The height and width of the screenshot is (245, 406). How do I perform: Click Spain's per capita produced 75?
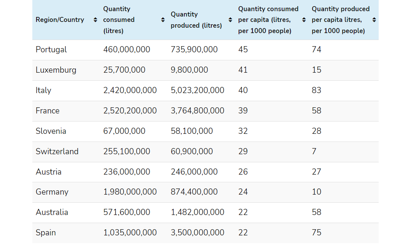316,233
